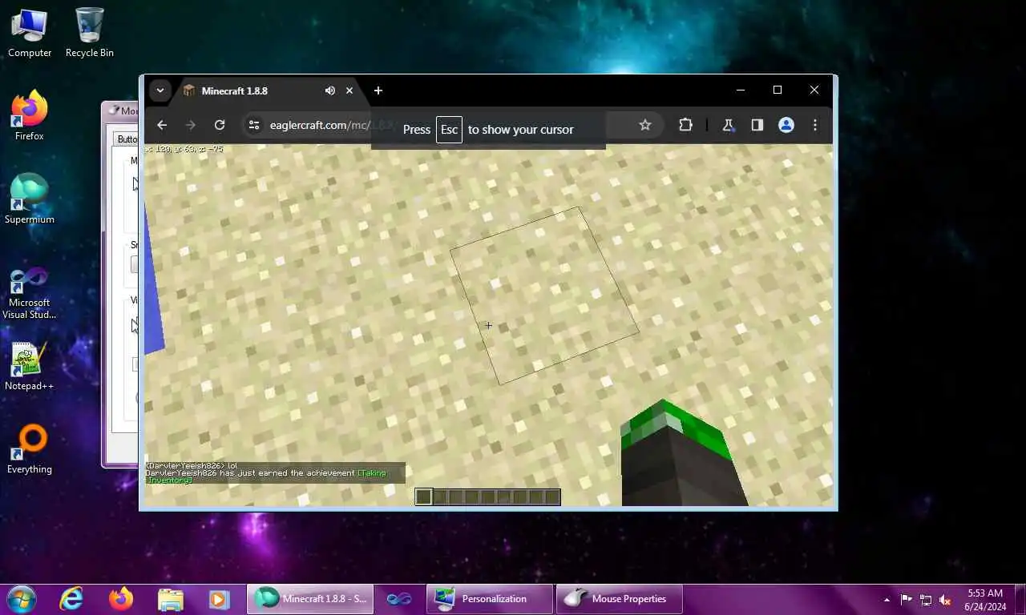Open the browser three-dot menu
This screenshot has height=615, width=1026.
pyautogui.click(x=815, y=125)
